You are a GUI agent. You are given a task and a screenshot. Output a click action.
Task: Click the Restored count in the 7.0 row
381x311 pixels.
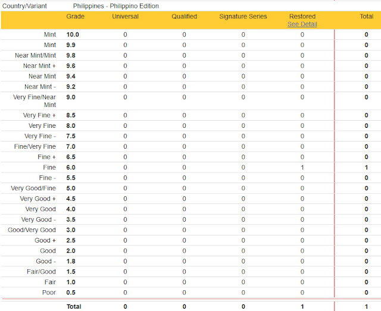click(x=302, y=146)
